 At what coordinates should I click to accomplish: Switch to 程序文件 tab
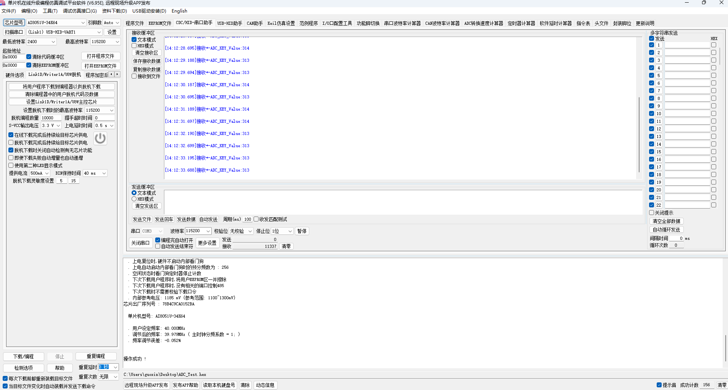coord(135,23)
